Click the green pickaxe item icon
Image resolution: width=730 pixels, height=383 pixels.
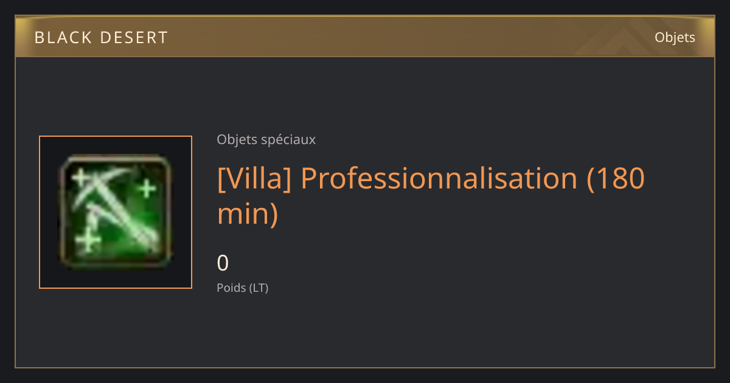[x=116, y=212]
